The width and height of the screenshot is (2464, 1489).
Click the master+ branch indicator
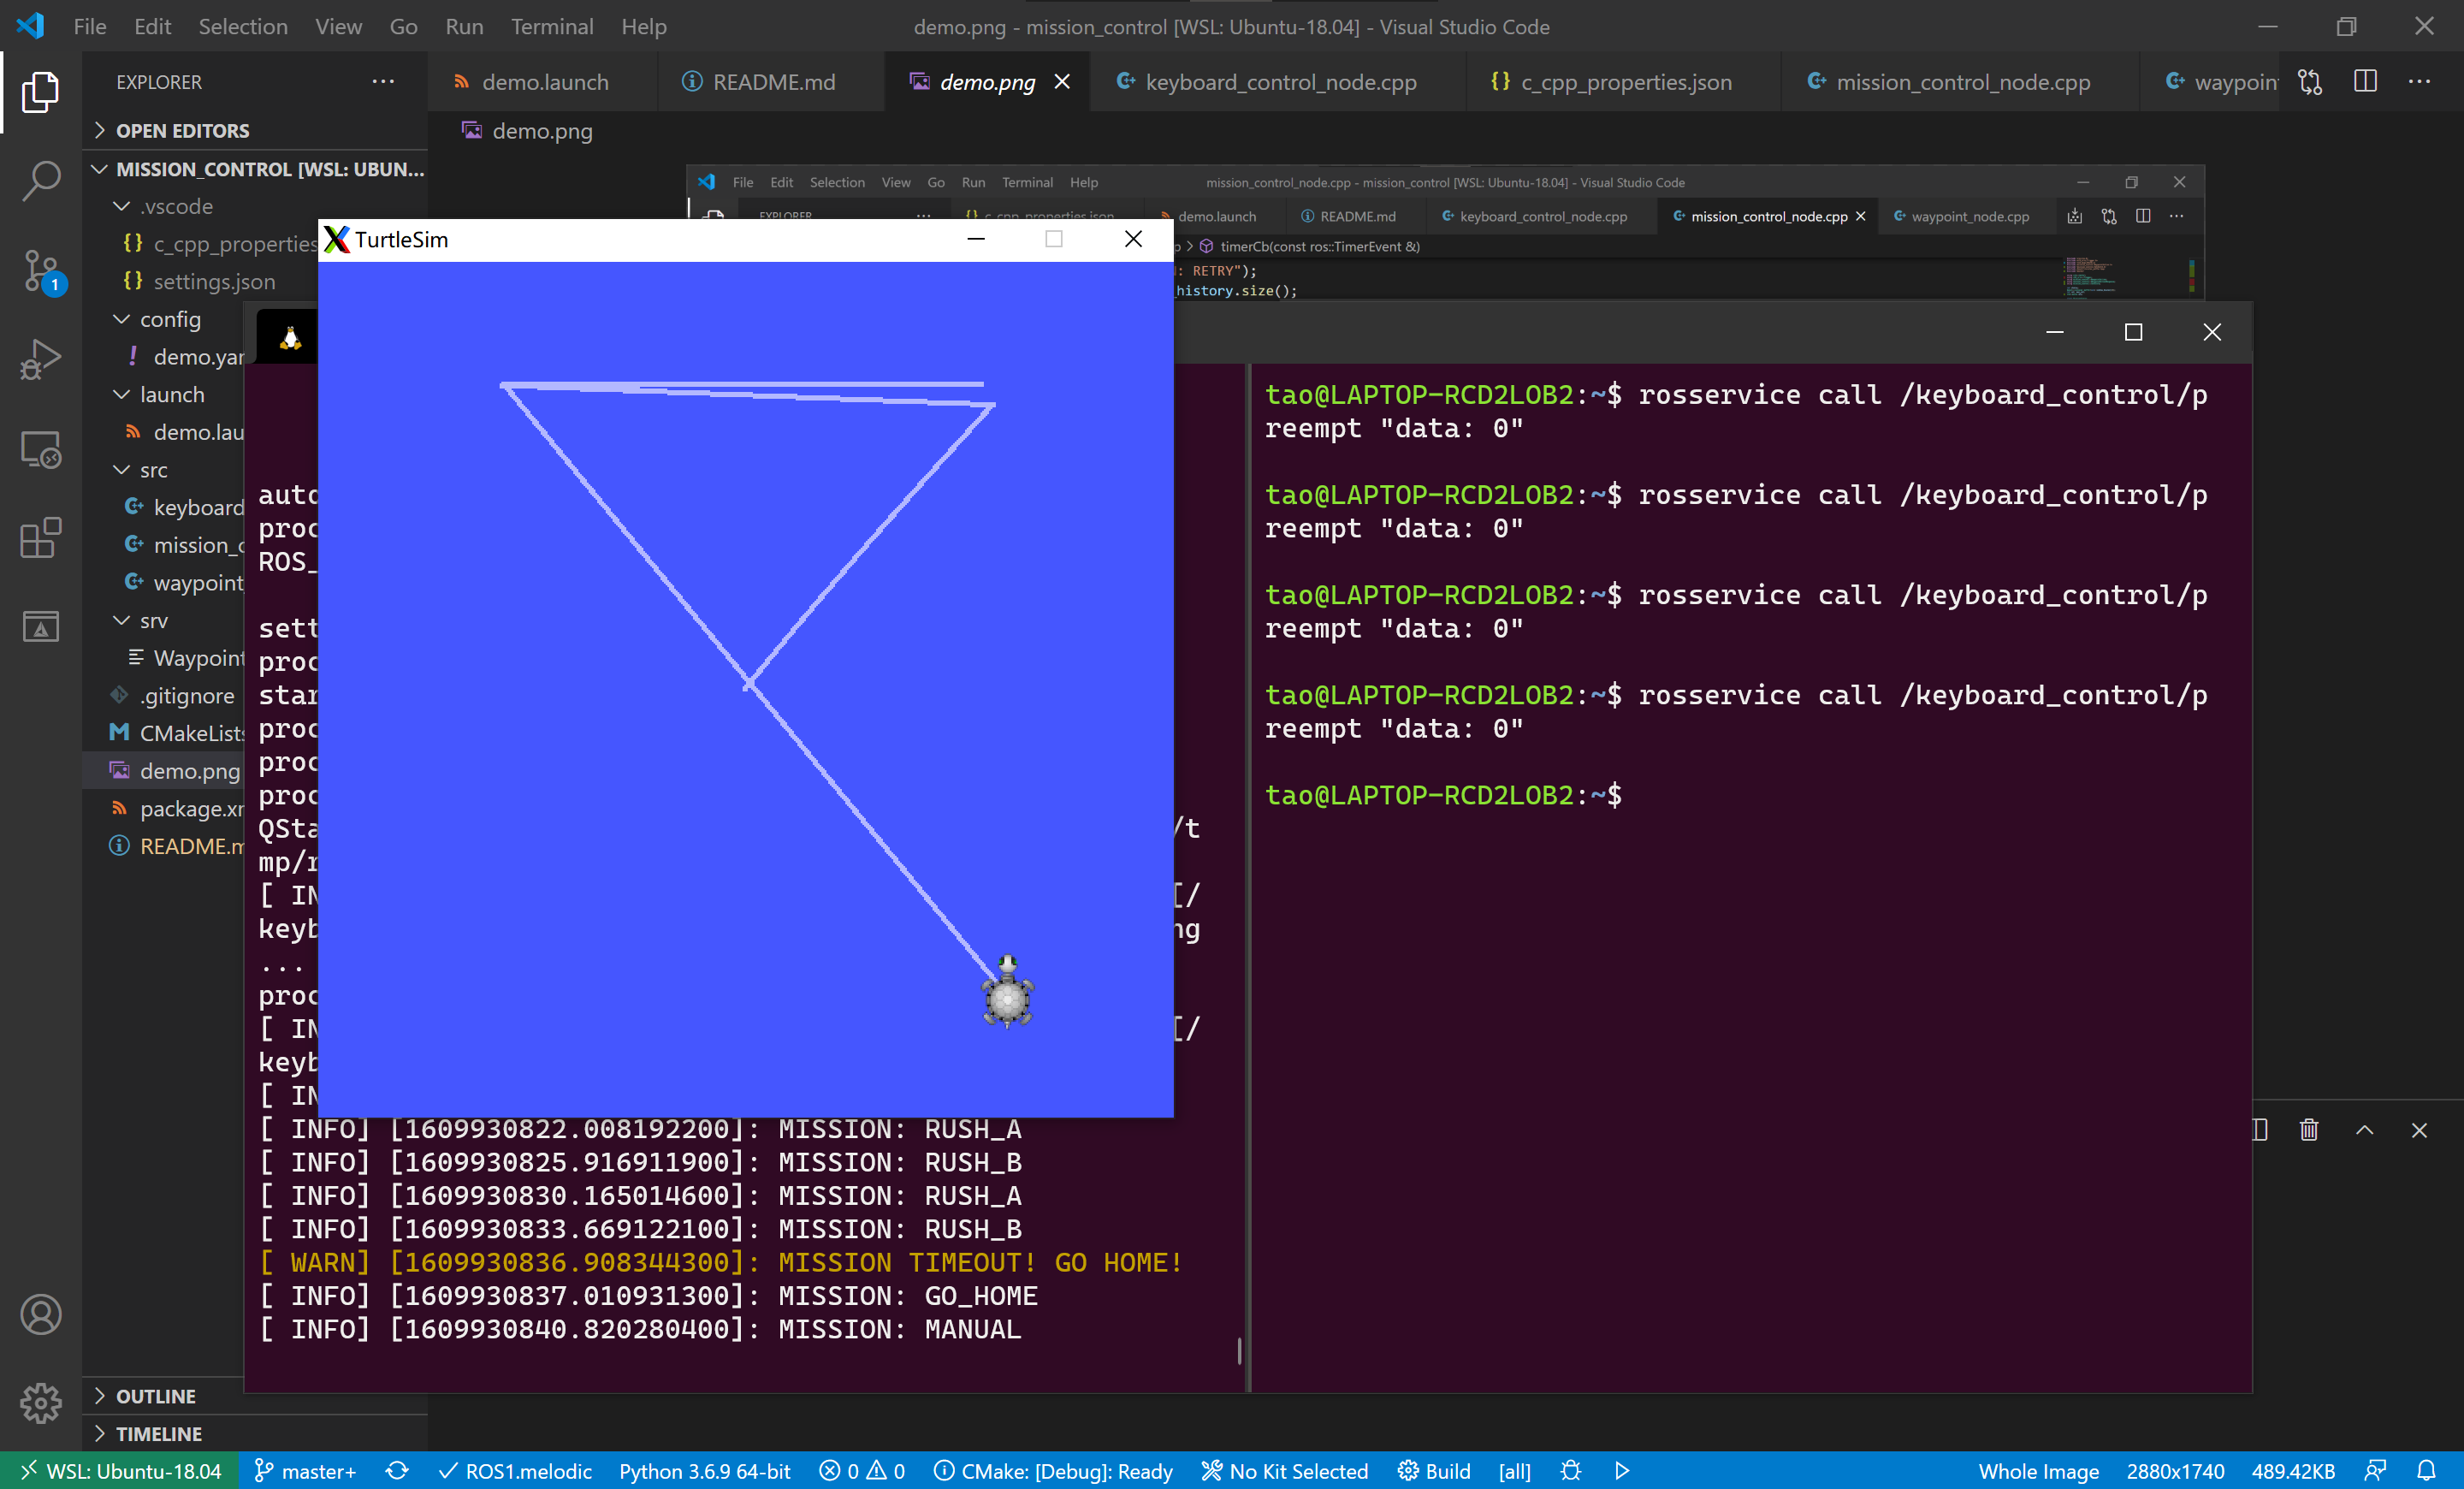point(305,1471)
